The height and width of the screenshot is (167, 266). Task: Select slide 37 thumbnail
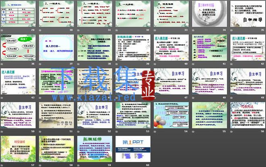(56, 47)
